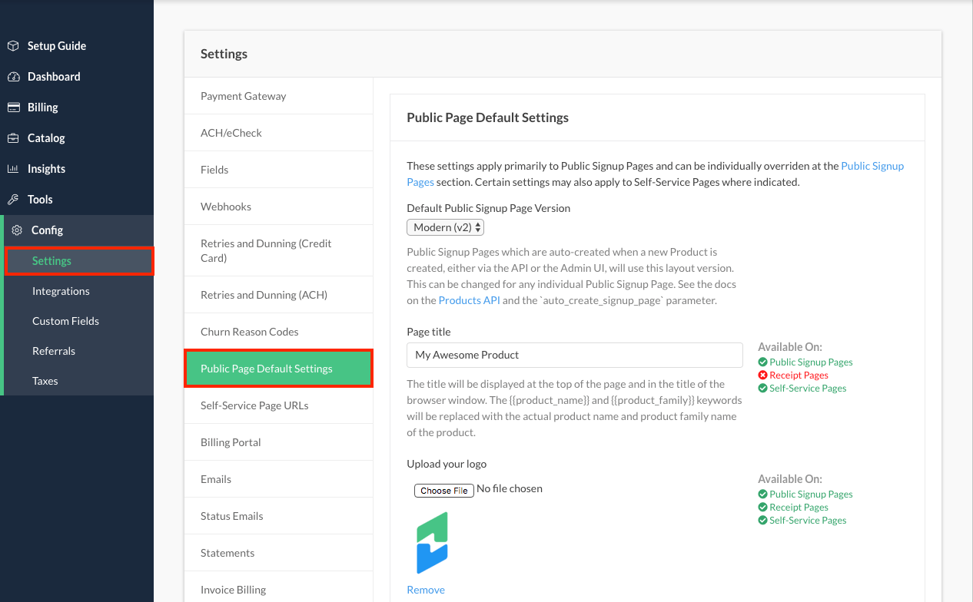The height and width of the screenshot is (602, 973).
Task: Open Status Emails settings tab
Action: [278, 516]
